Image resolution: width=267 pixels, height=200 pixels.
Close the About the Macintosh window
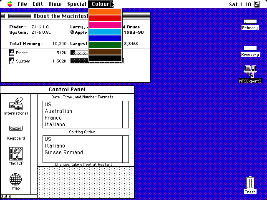point(6,16)
